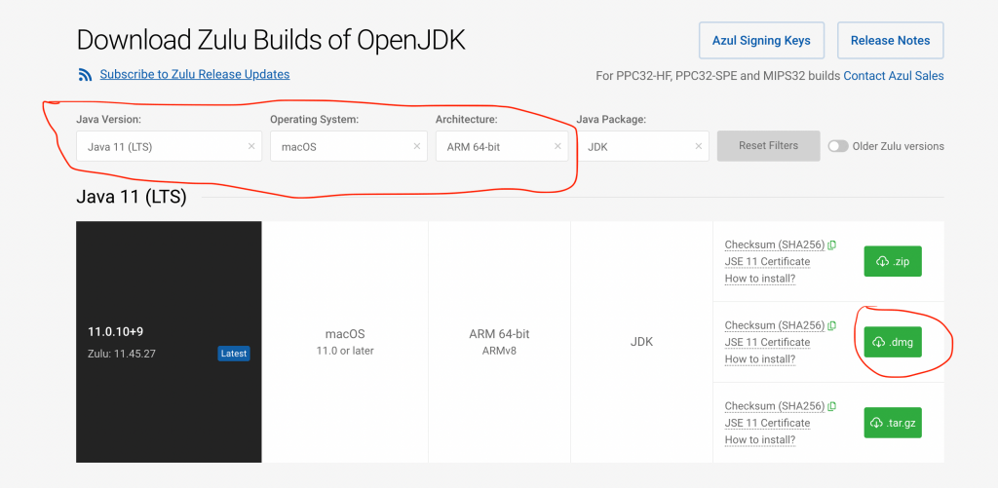
Task: Open JSE 11 Certificate in .zip row
Action: point(767,261)
